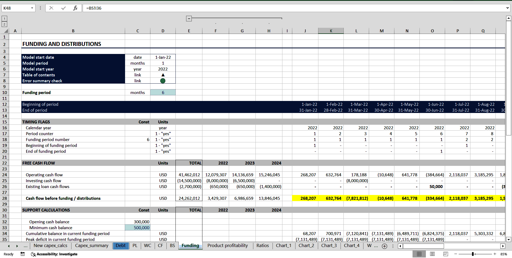Show outline level 1

tap(5, 18)
